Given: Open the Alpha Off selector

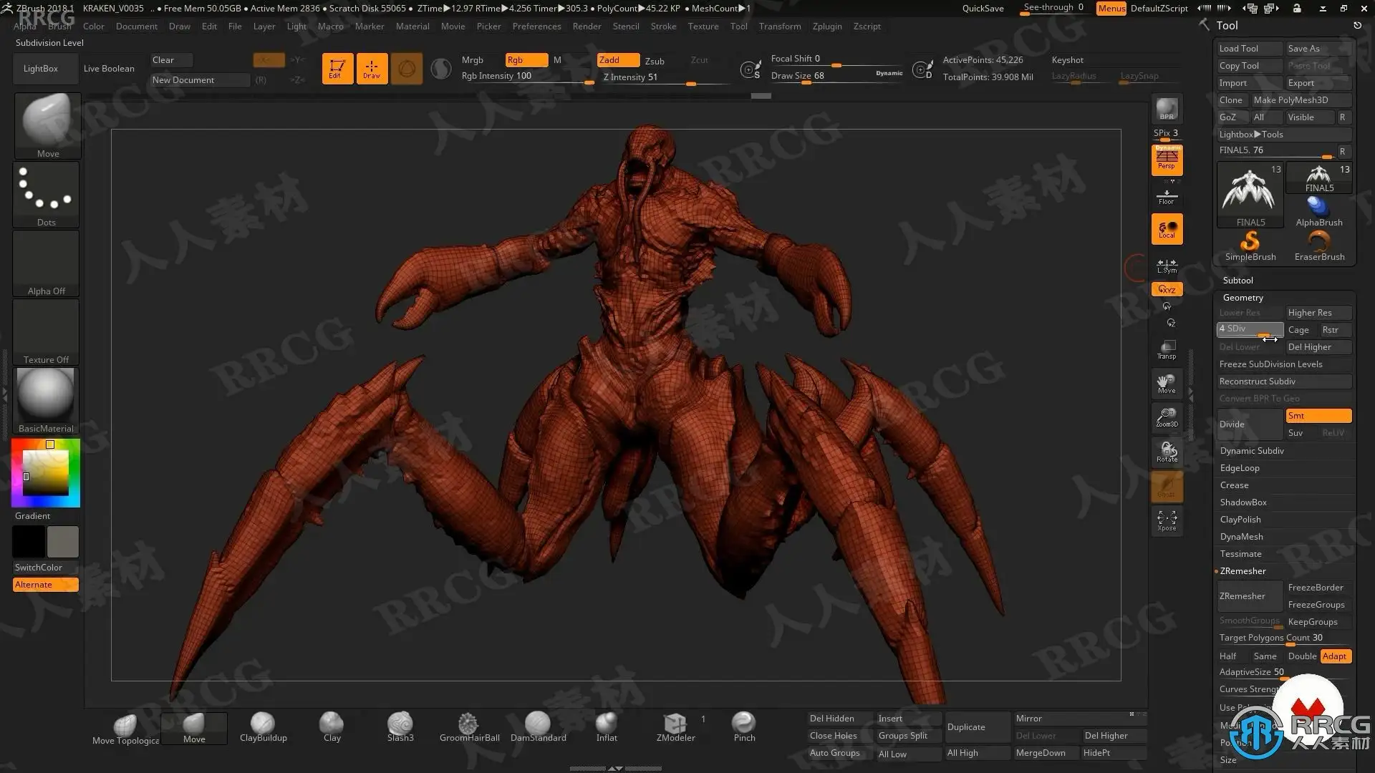Looking at the screenshot, I should 46,263.
